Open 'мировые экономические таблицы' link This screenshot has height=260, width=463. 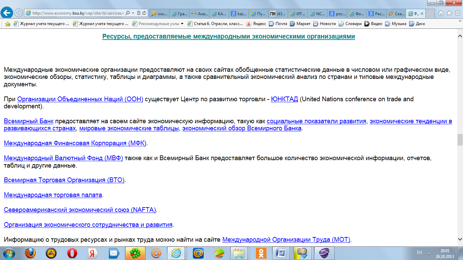click(129, 129)
